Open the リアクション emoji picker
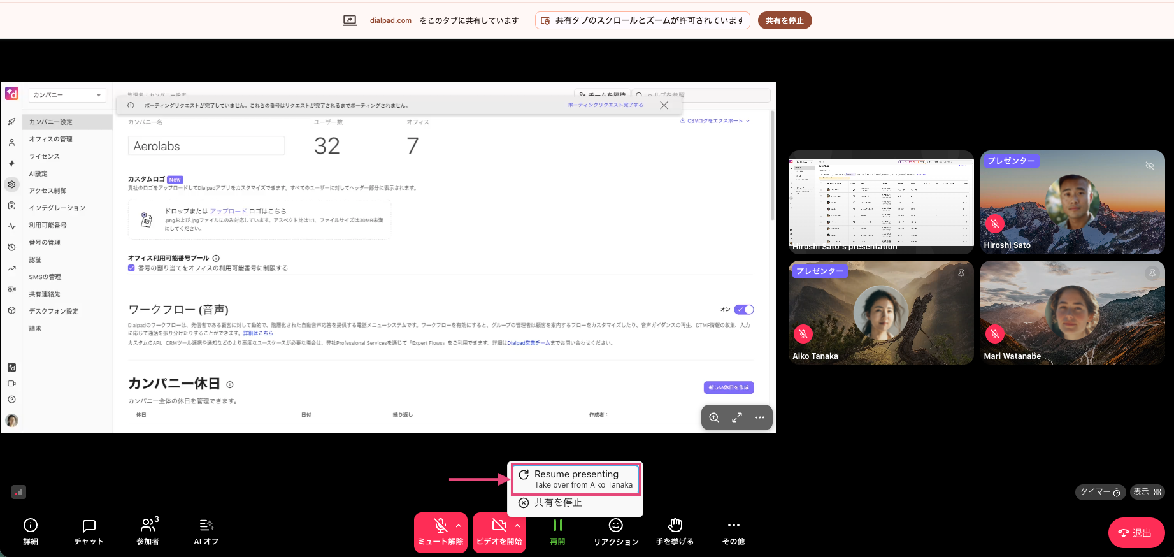 click(616, 532)
